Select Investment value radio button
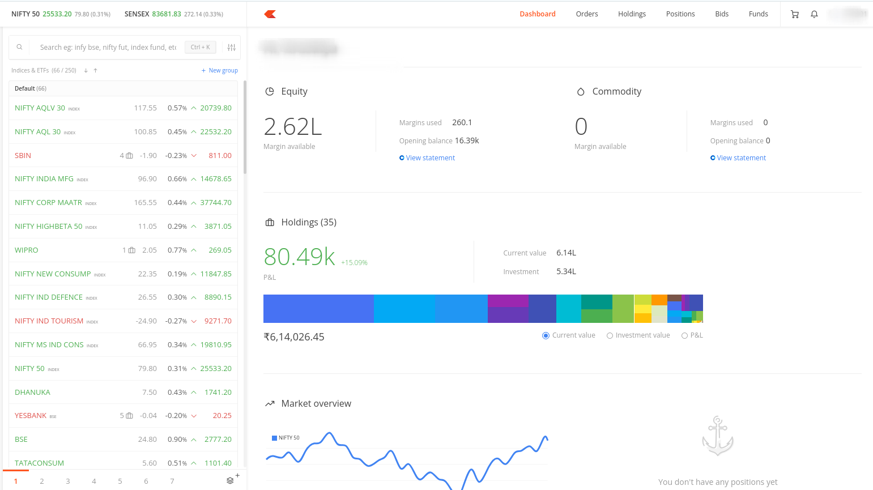The height and width of the screenshot is (490, 873). [x=610, y=336]
